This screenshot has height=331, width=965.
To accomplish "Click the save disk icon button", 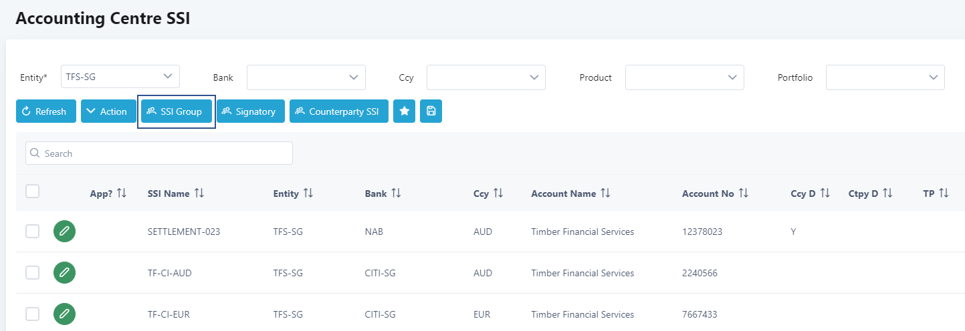I will pyautogui.click(x=431, y=111).
